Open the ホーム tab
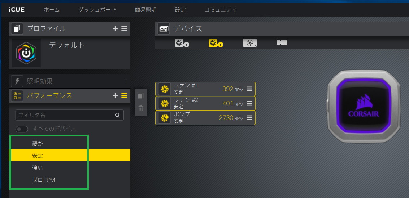Viewport: 409px width, 198px height. click(x=52, y=10)
